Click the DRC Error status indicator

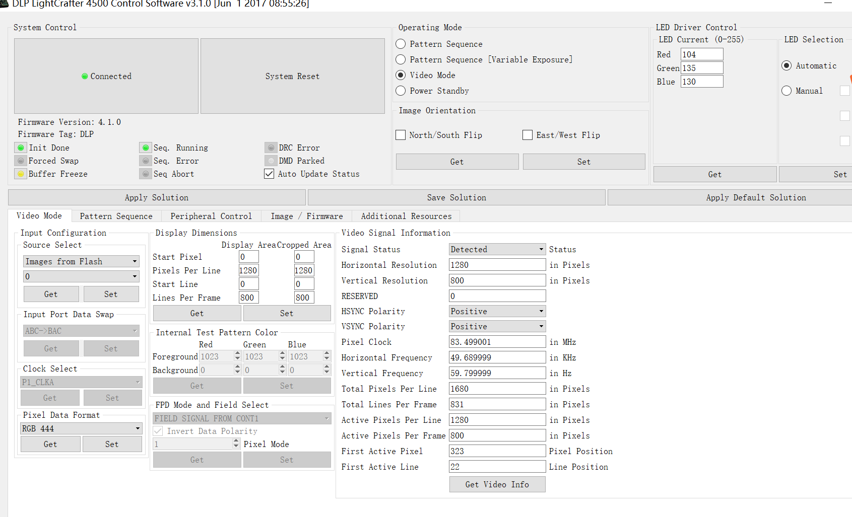tap(271, 148)
